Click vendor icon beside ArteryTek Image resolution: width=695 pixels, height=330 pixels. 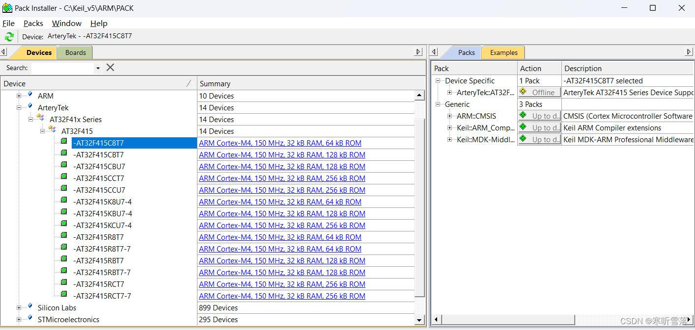(x=29, y=107)
